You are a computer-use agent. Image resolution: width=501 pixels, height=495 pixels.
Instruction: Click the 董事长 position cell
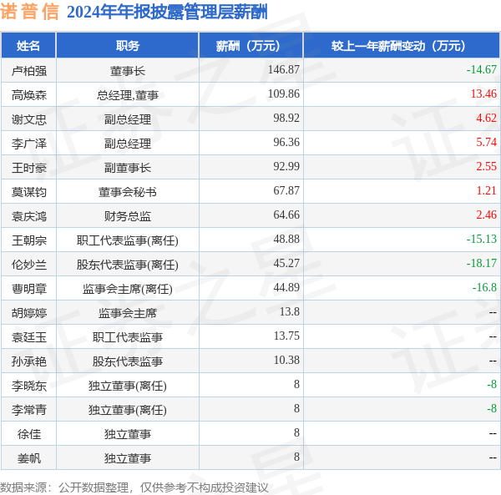tap(128, 71)
